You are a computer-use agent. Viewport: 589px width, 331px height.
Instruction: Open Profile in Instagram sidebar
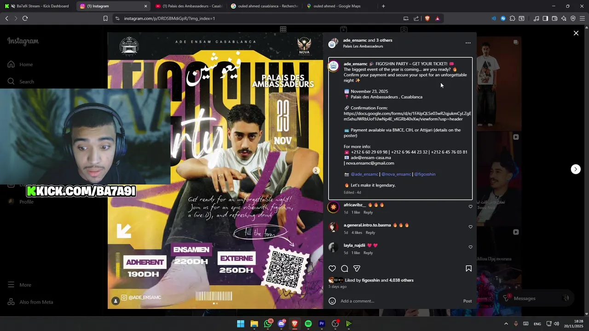tap(21, 202)
